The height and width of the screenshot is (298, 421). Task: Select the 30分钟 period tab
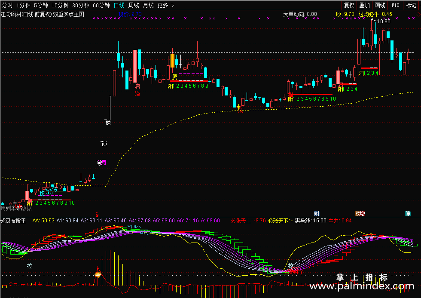point(81,5)
